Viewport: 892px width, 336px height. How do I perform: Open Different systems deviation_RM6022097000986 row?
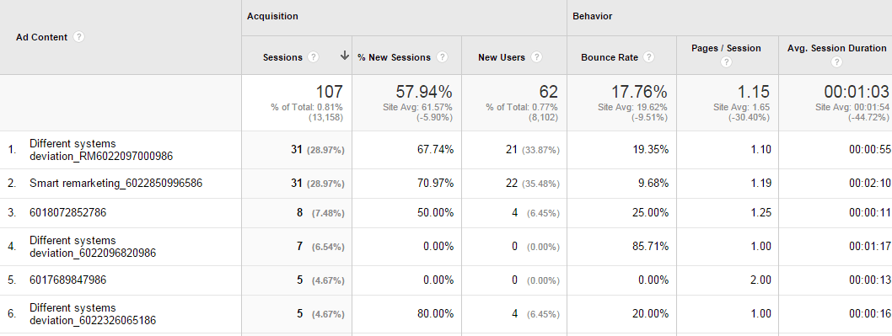pyautogui.click(x=101, y=150)
